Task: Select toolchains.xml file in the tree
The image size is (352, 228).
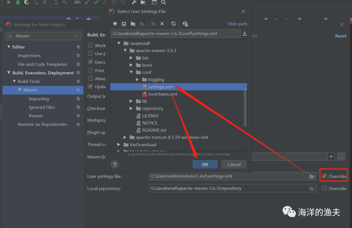Action: point(160,94)
